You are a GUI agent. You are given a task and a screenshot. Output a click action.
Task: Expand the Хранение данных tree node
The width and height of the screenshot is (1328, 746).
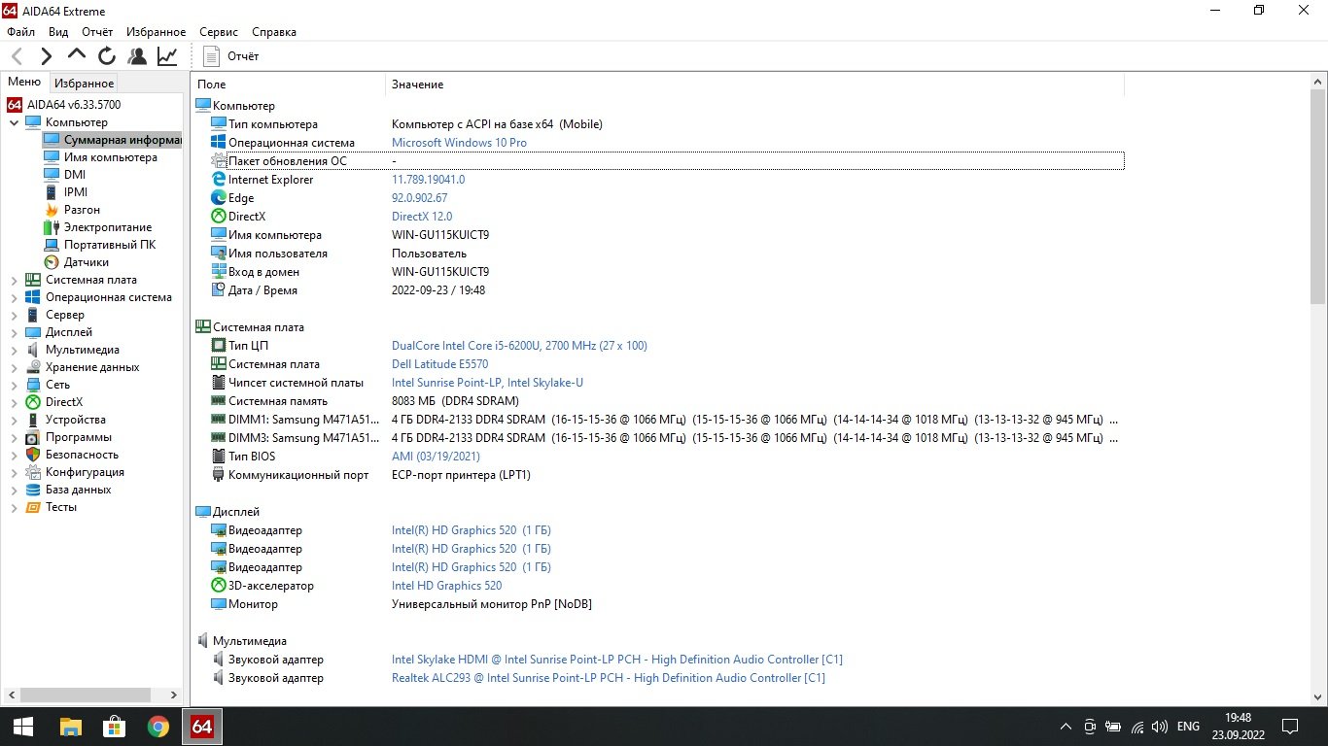(x=14, y=367)
